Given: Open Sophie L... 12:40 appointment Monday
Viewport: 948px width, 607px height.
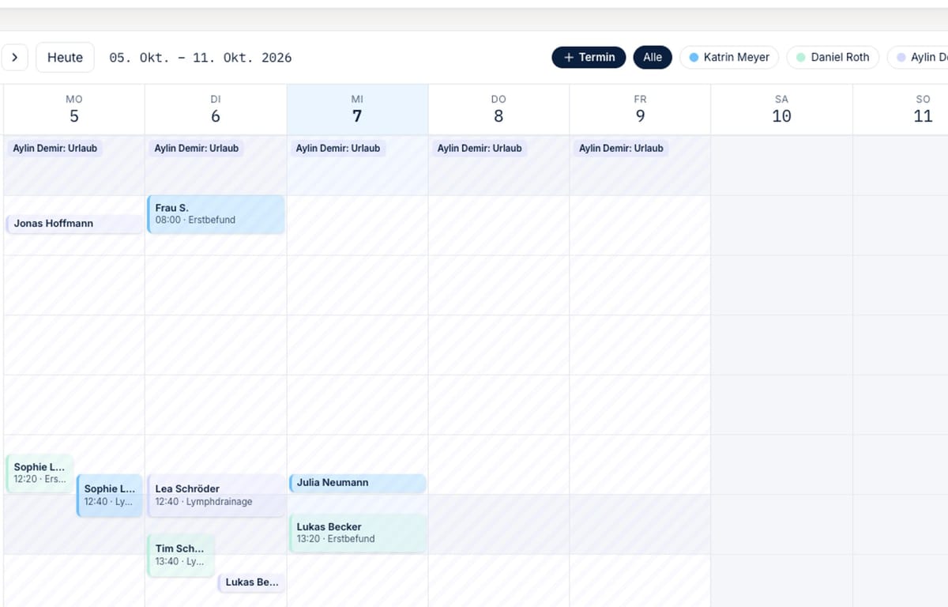Looking at the screenshot, I should [110, 496].
